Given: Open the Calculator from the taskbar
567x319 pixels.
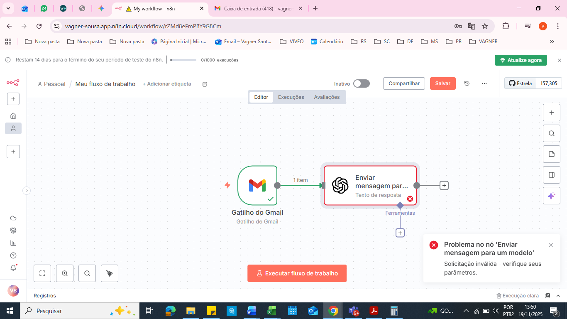Looking at the screenshot, I should [x=394, y=311].
